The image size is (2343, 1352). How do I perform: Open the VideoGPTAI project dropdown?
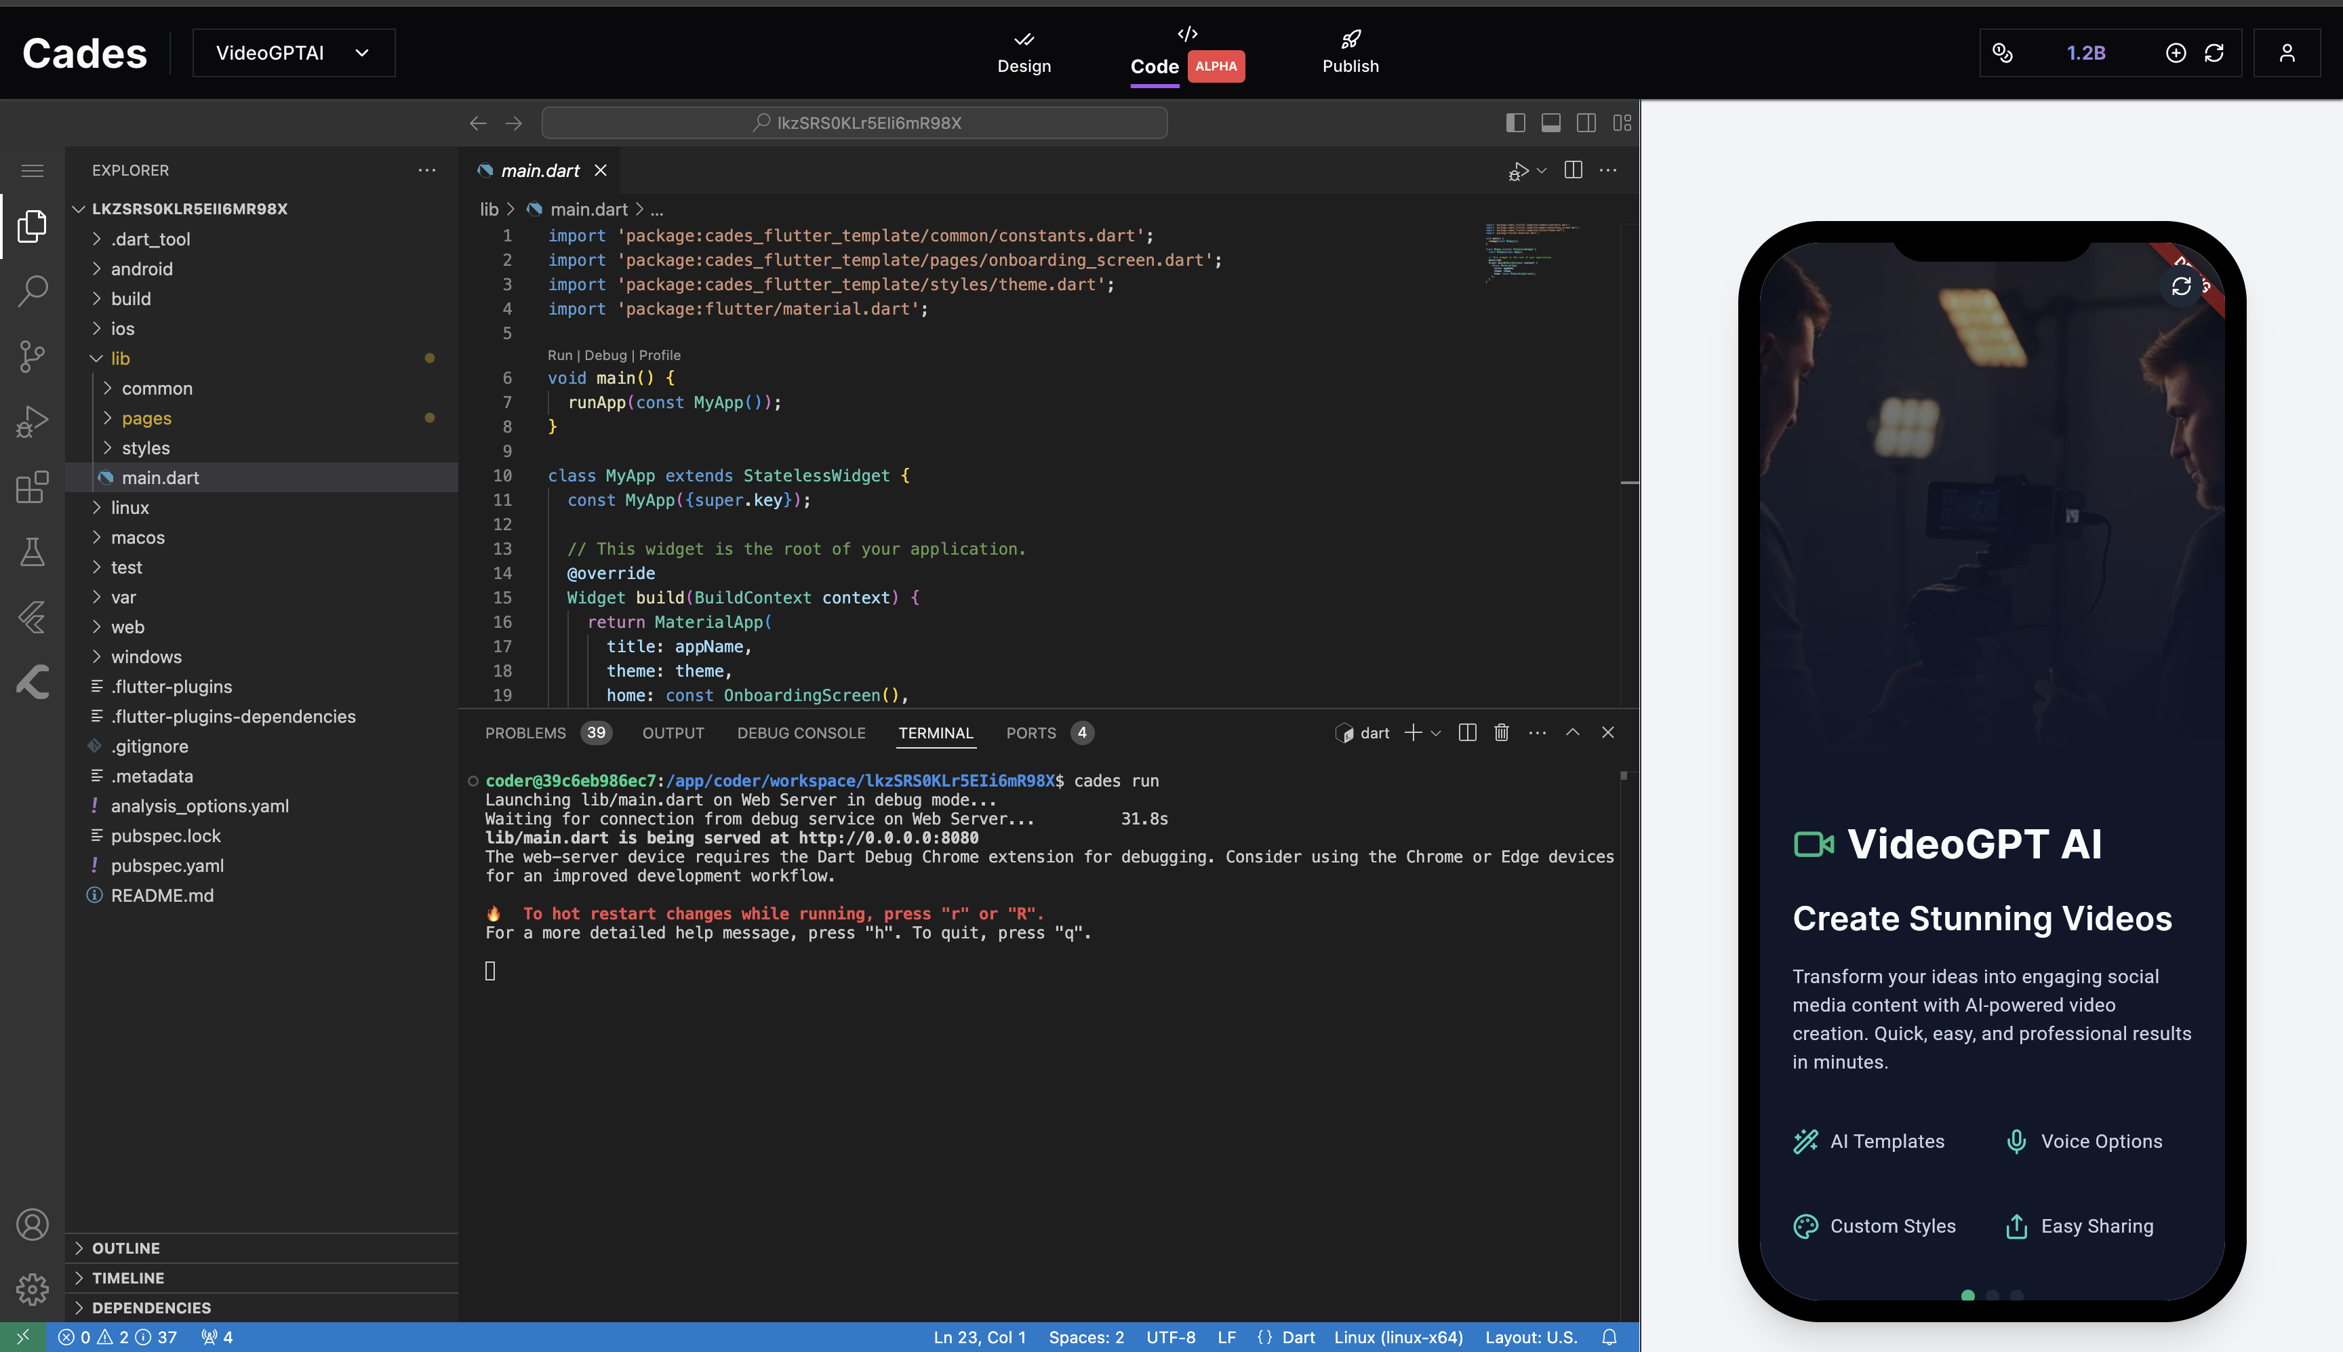coord(294,53)
